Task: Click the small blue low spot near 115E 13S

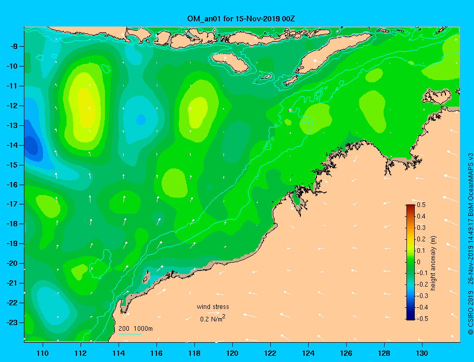Action: [x=141, y=120]
